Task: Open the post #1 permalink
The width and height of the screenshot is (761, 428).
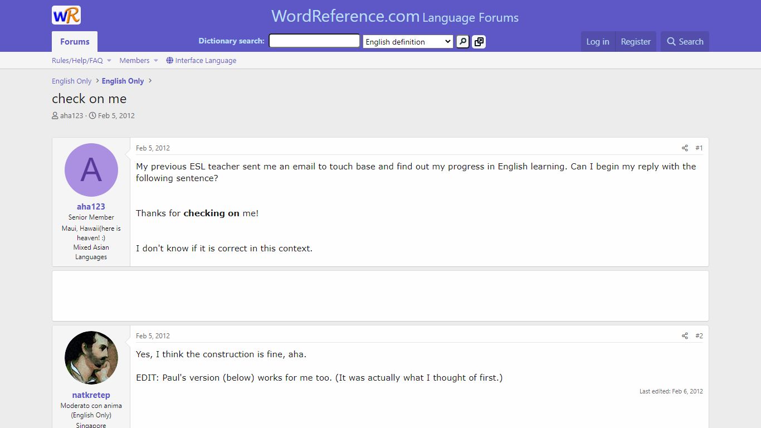Action: click(699, 148)
